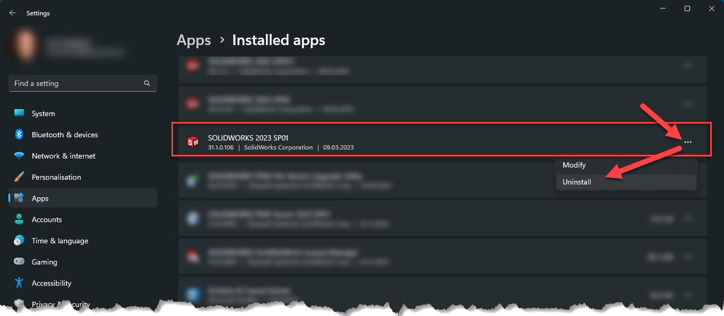Click the user profile picture
724x316 pixels.
pos(23,45)
